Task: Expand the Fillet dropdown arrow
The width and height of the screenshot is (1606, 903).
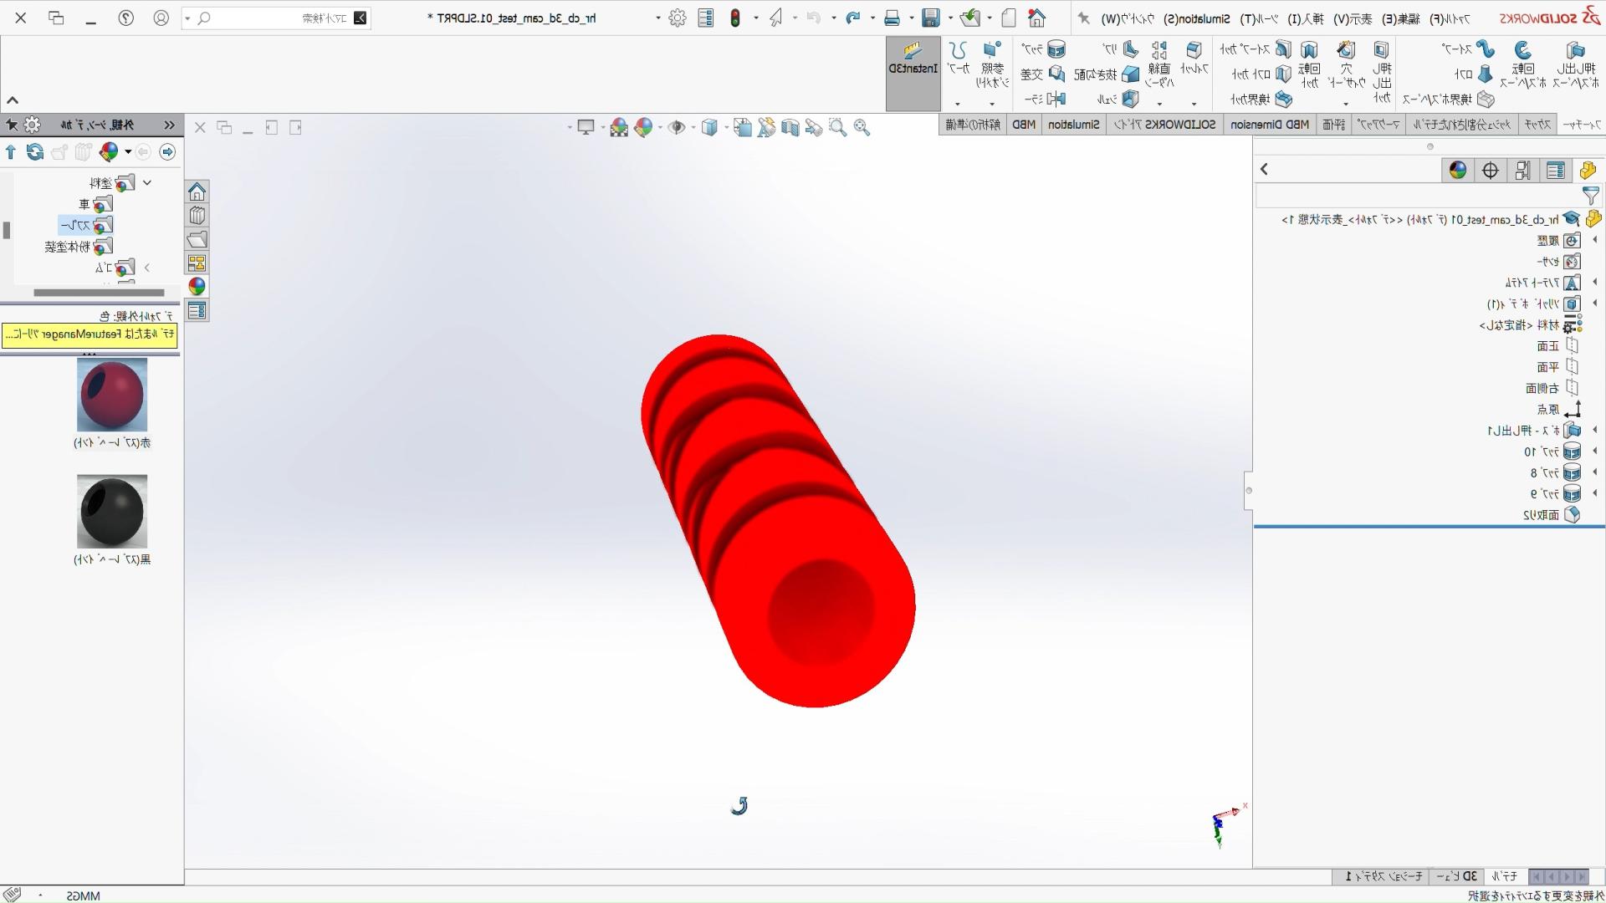Action: (1194, 104)
